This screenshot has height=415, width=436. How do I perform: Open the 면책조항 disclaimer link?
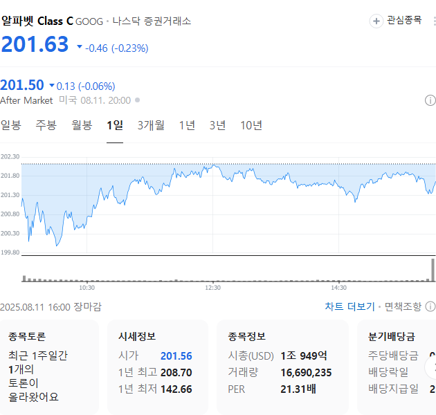pyautogui.click(x=403, y=306)
